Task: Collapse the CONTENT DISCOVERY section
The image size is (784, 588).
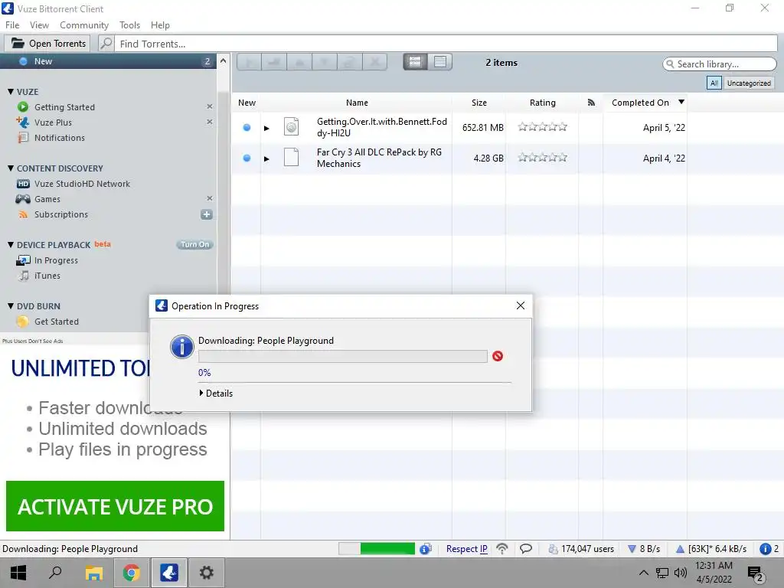Action: (x=11, y=168)
